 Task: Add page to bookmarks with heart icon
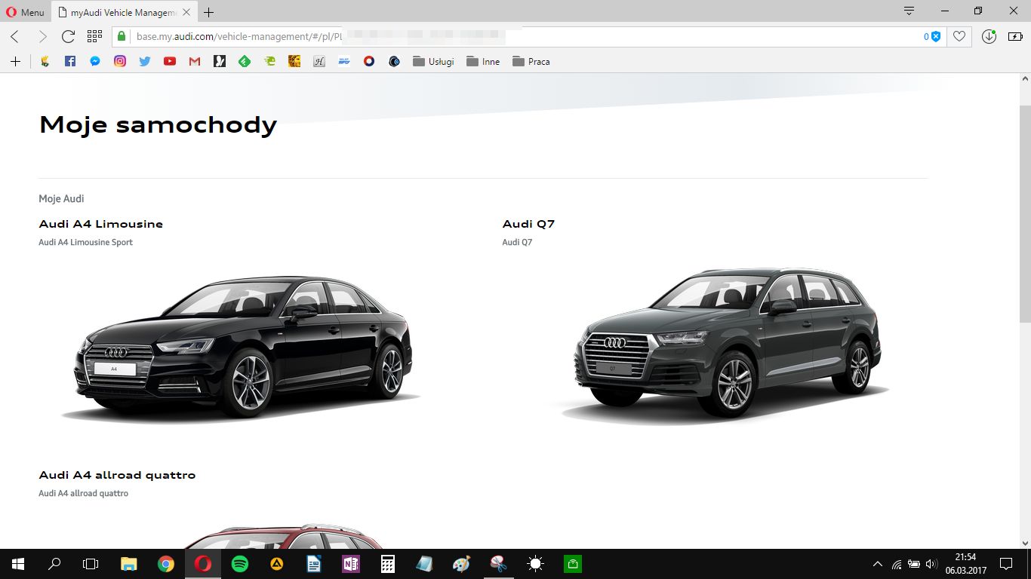(x=959, y=36)
